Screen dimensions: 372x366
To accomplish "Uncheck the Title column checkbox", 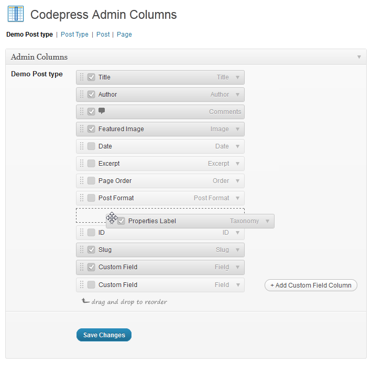I will click(x=91, y=77).
